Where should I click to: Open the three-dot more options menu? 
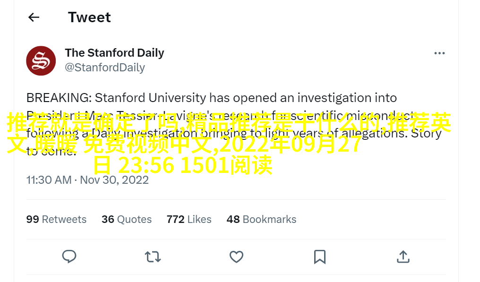click(439, 53)
